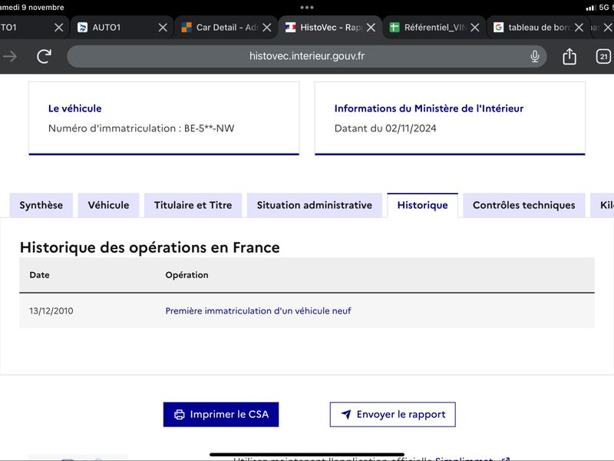This screenshot has width=614, height=461.
Task: Close the Car Detail tab
Action: 267,28
